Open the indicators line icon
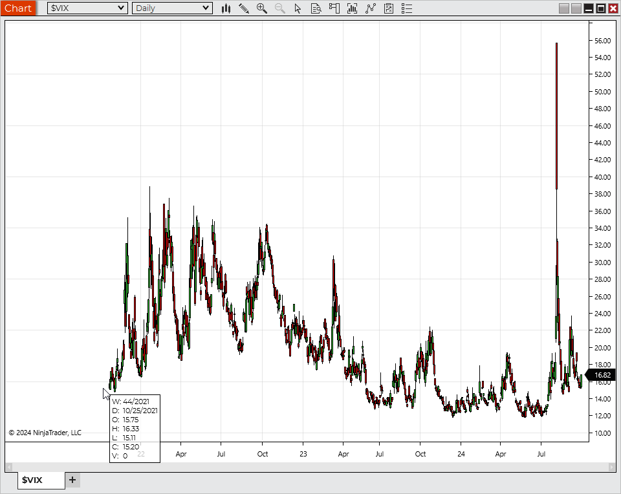The height and width of the screenshot is (494, 621). (370, 8)
